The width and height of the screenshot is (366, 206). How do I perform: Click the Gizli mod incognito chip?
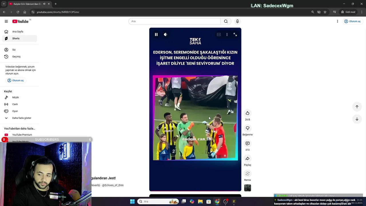(x=348, y=12)
